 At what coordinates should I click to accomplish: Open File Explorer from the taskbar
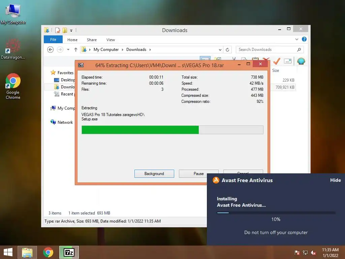pos(27,252)
